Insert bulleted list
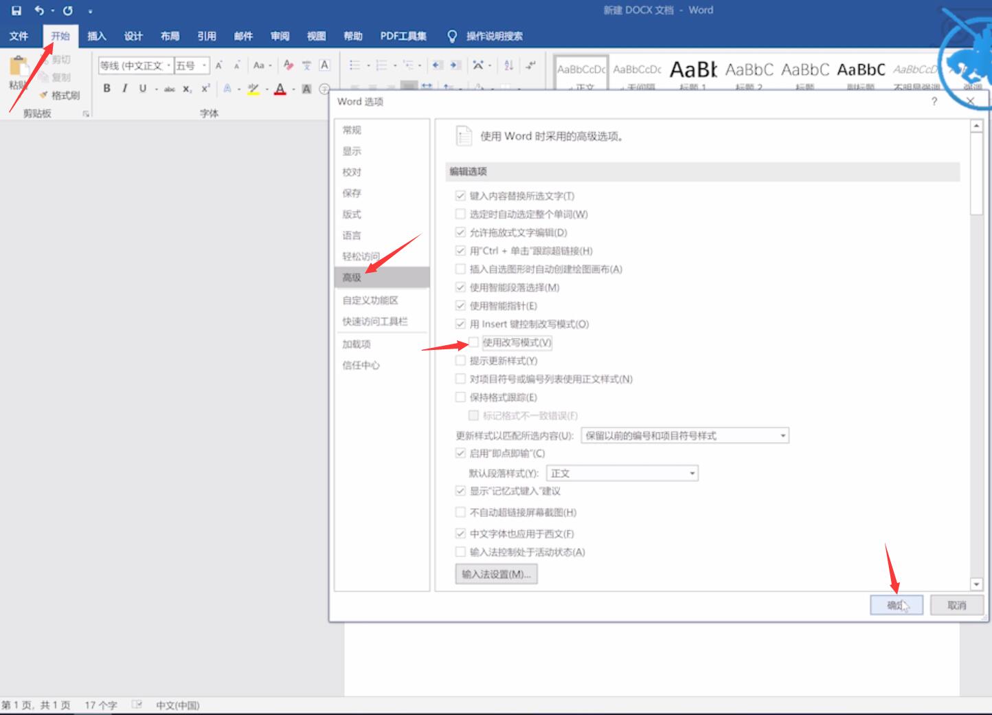 355,65
